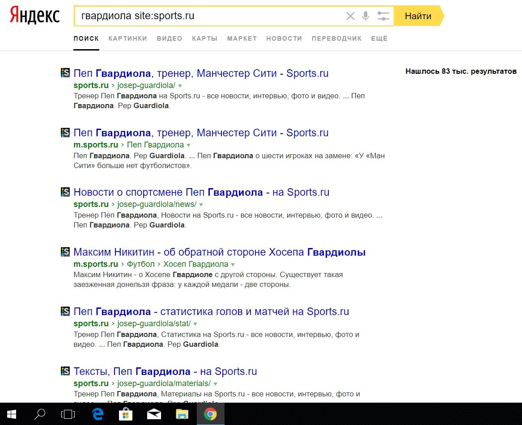Switch to Картинки tab
Image resolution: width=522 pixels, height=425 pixels.
(x=127, y=38)
